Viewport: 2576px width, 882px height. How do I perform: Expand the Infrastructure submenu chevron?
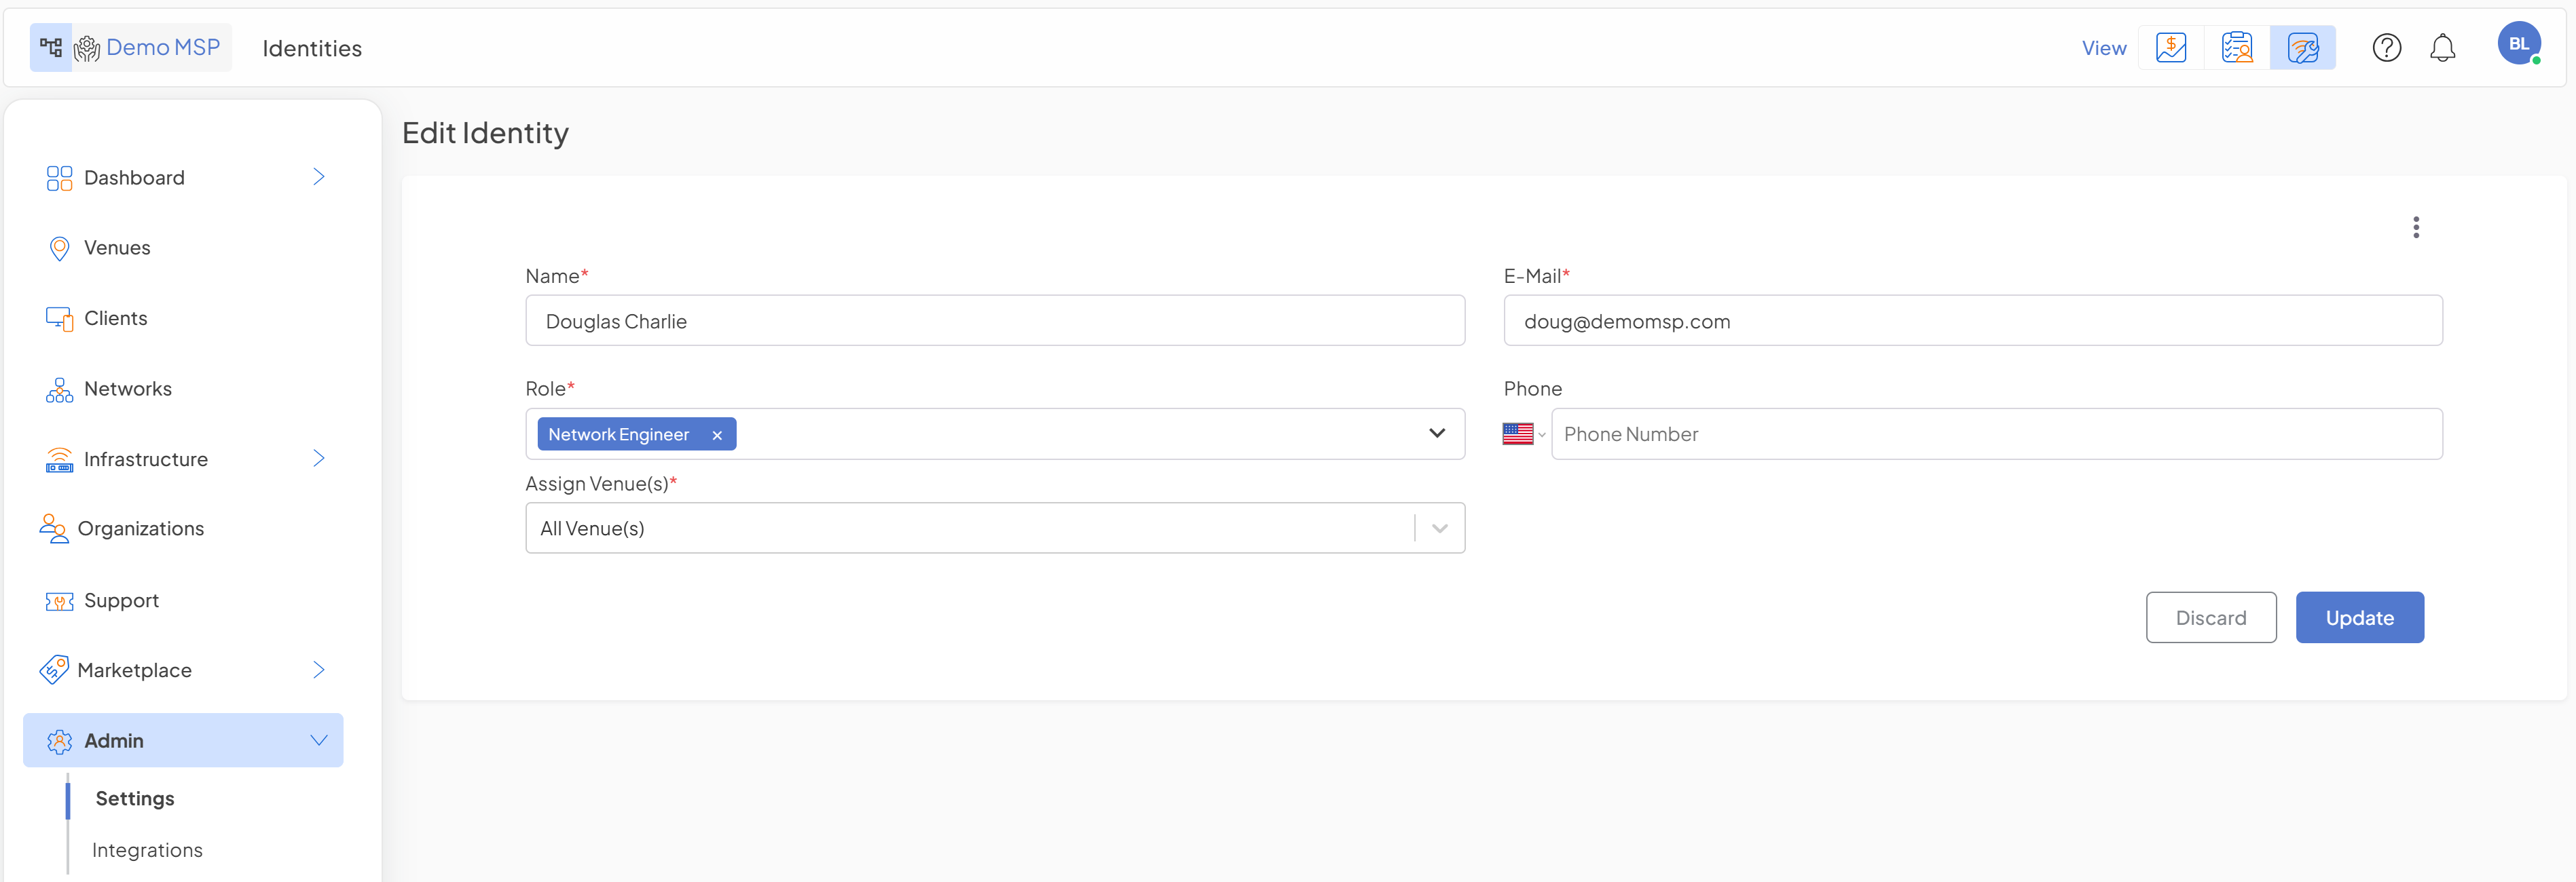[x=318, y=459]
